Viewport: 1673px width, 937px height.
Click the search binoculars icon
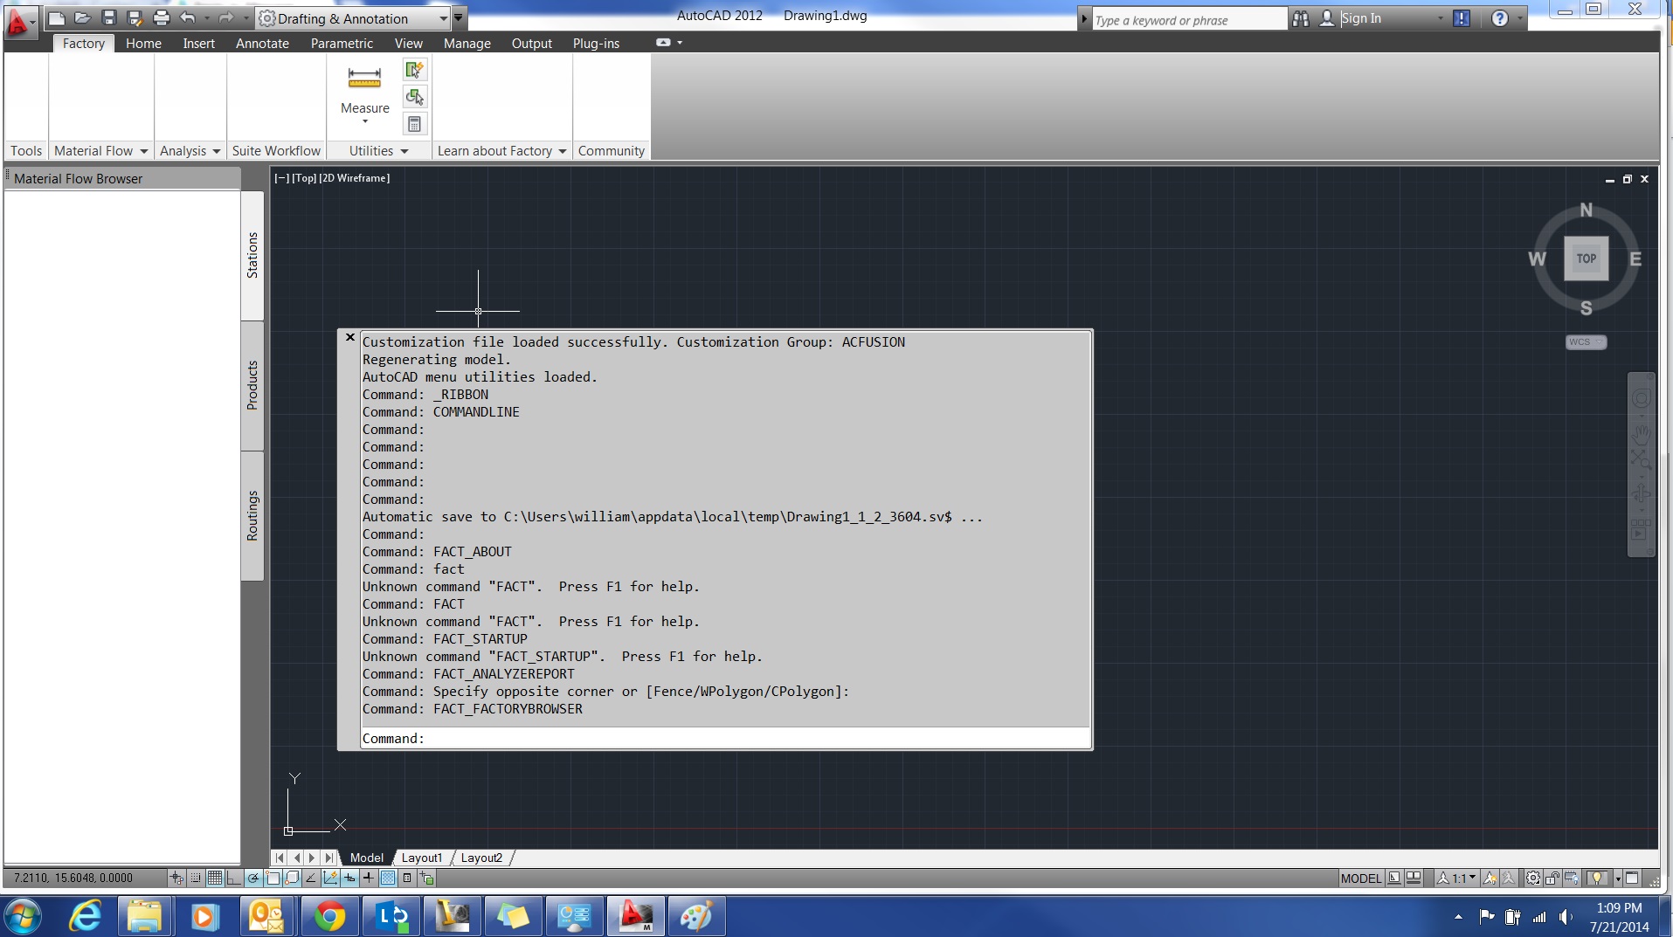[x=1301, y=18]
